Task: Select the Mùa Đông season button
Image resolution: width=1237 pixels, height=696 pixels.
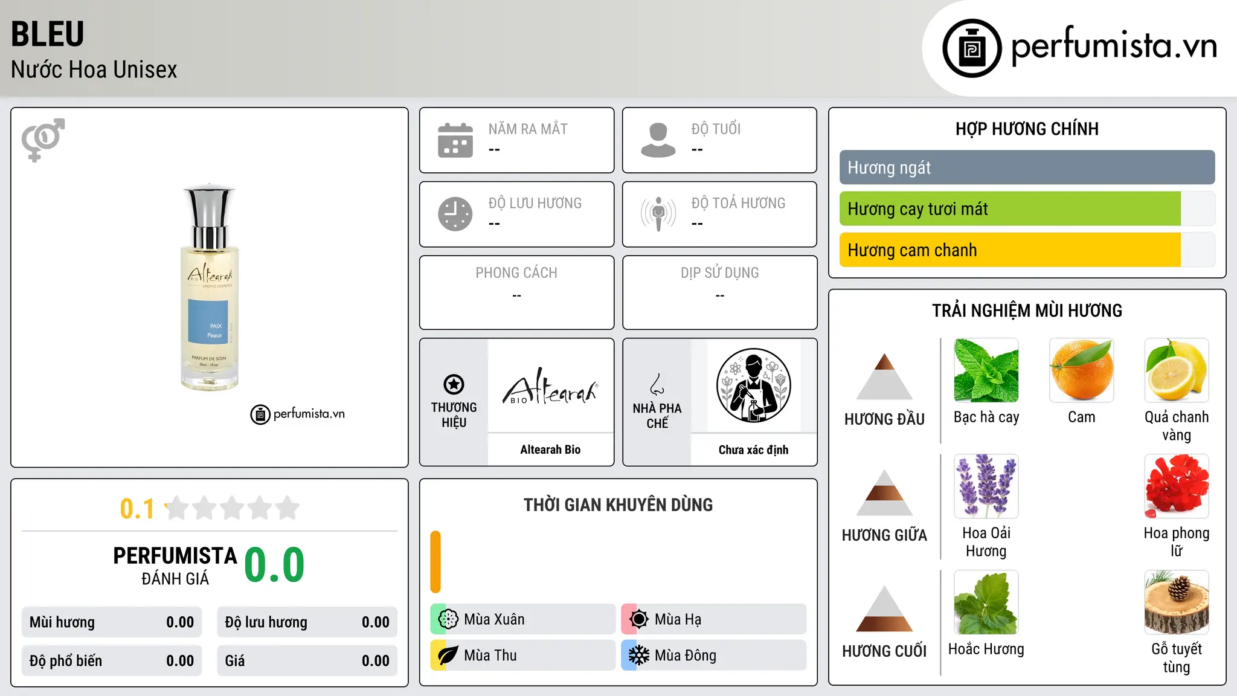Action: coord(713,656)
